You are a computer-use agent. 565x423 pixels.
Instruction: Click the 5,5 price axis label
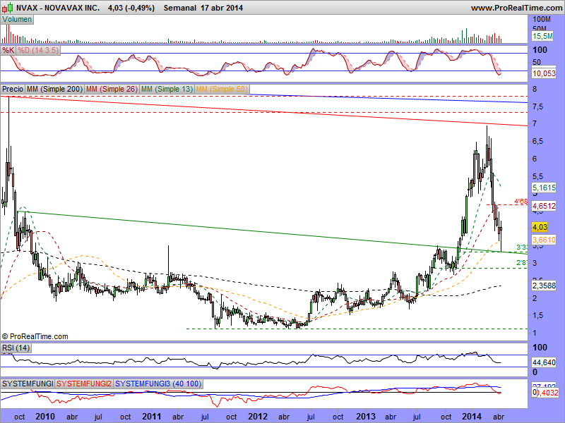click(538, 177)
